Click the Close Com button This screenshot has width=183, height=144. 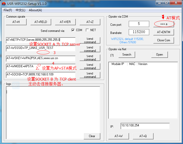(x=164, y=40)
